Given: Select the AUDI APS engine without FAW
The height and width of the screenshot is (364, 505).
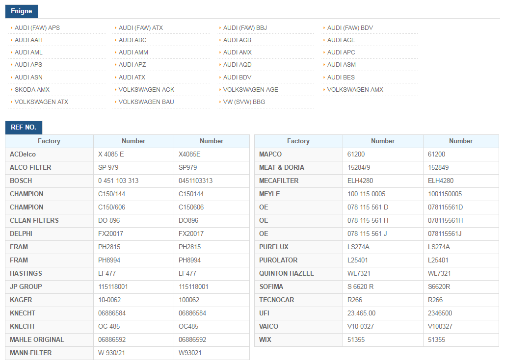Looking at the screenshot, I should point(28,64).
